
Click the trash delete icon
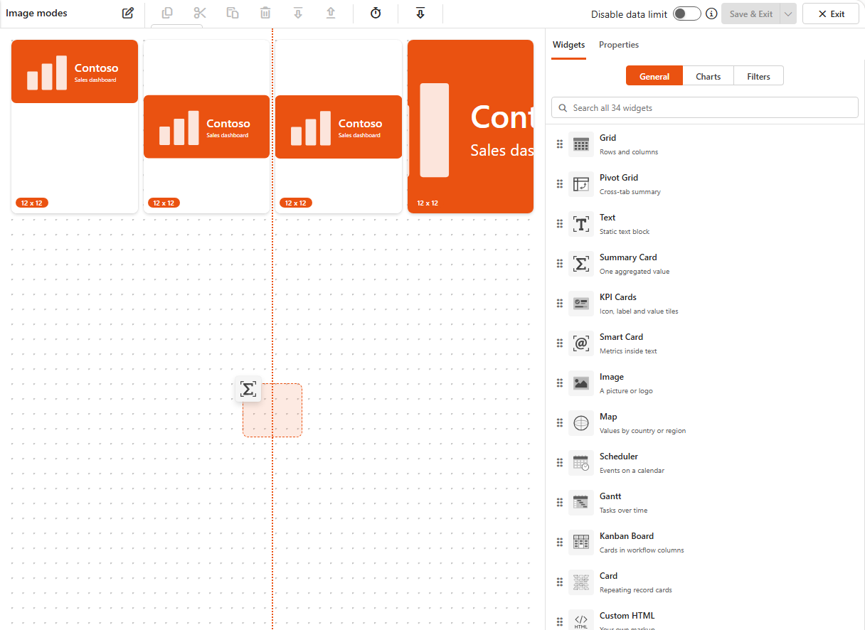pyautogui.click(x=265, y=13)
